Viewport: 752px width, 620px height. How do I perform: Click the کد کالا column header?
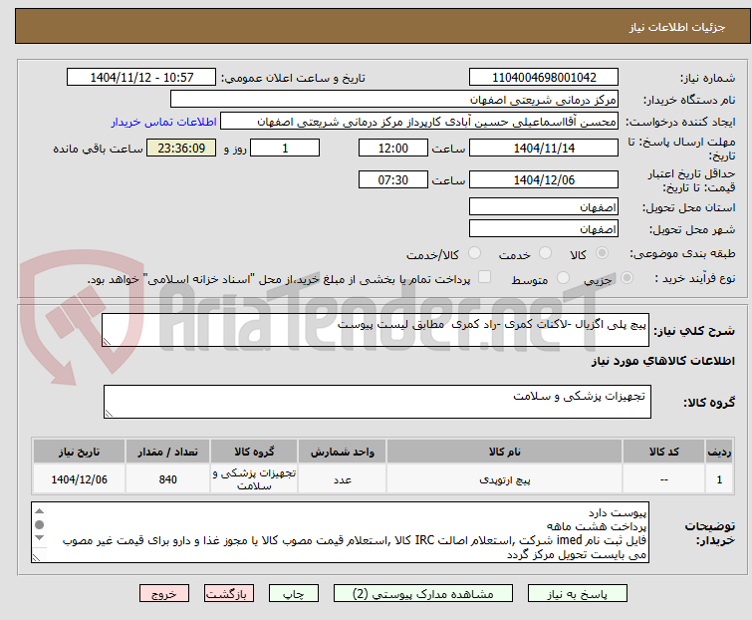[663, 452]
